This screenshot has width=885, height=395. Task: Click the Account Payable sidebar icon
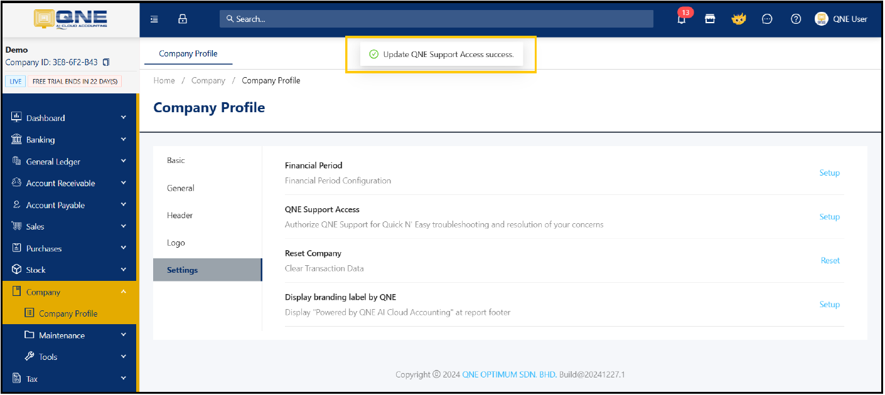[x=17, y=204]
